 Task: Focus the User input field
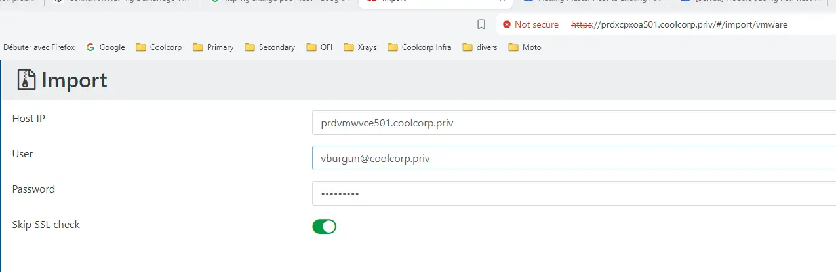click(574, 158)
